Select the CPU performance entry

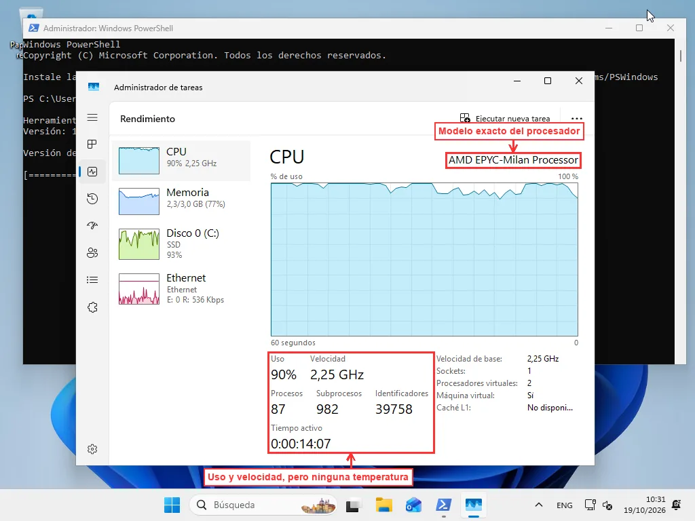[x=181, y=160]
